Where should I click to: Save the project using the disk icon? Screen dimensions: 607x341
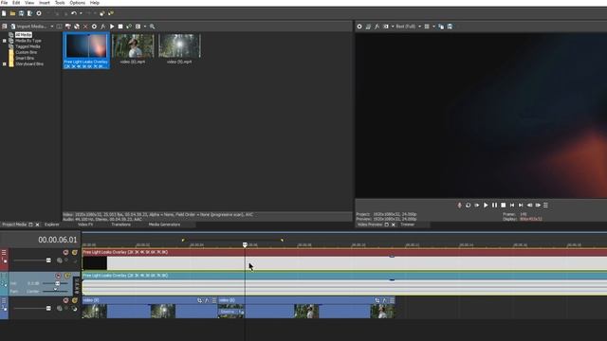[21, 13]
